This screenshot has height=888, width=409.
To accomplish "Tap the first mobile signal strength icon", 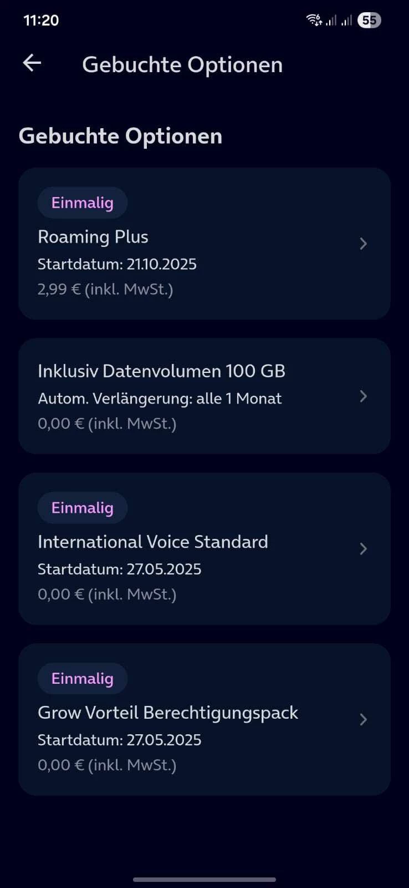I will (x=331, y=21).
